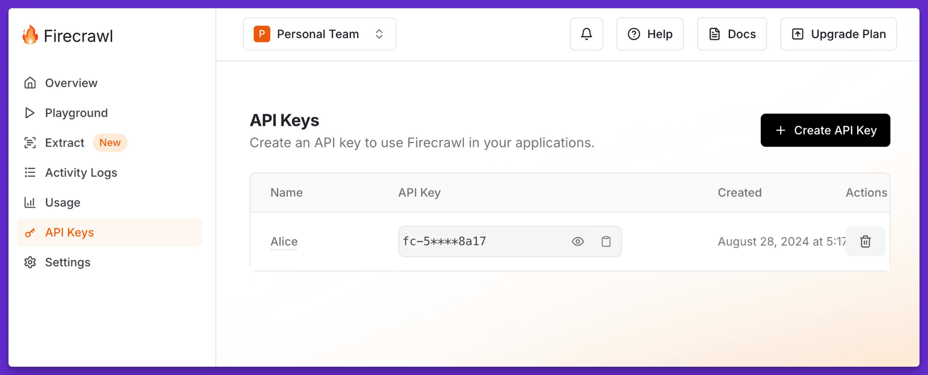This screenshot has height=375, width=928.
Task: Click the orange P team avatar
Action: [x=262, y=34]
